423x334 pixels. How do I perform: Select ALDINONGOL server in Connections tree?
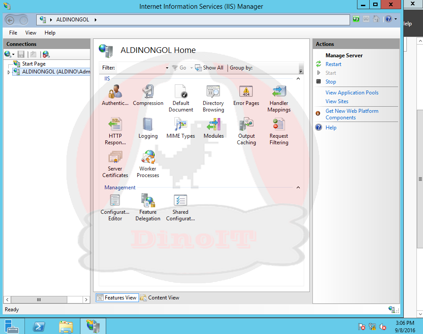click(x=56, y=72)
